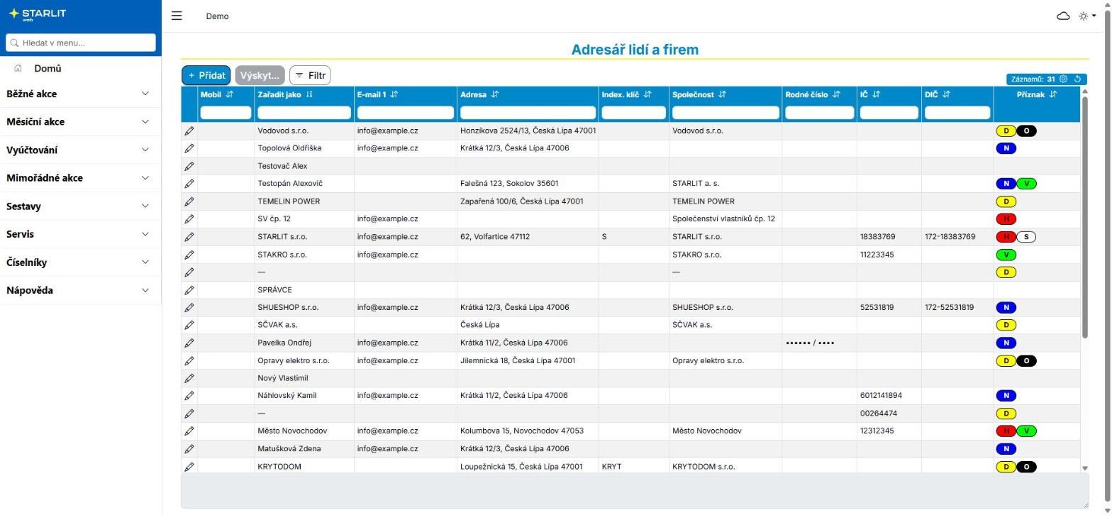
Task: Edit the Náhlovský Kamil row
Action: click(x=189, y=396)
